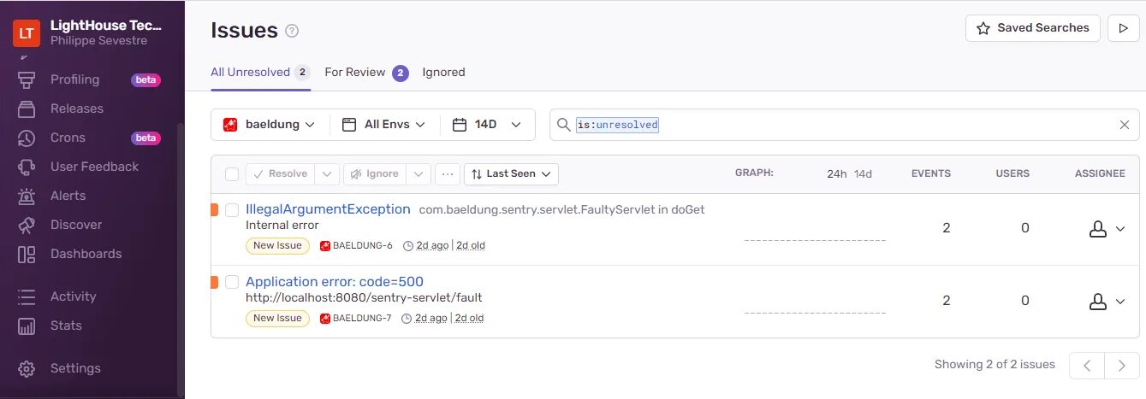Tick the select-all issues checkbox
Image resolution: width=1146 pixels, height=399 pixels.
(232, 174)
